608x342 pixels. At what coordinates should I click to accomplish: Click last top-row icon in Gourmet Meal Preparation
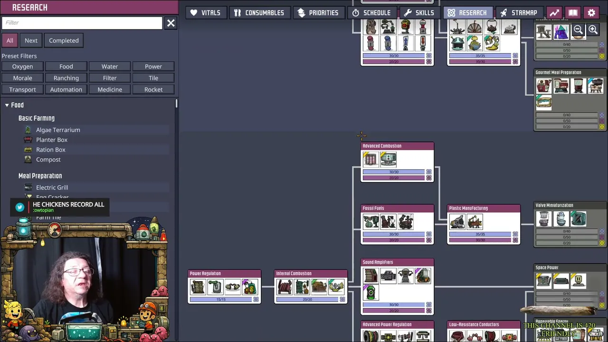coord(596,86)
